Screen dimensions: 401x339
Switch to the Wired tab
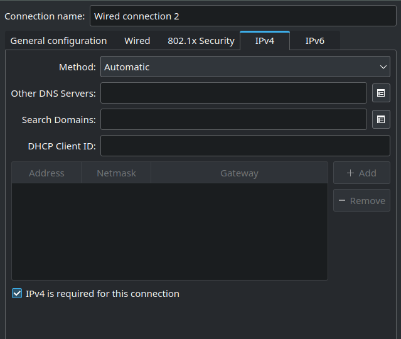pos(137,41)
